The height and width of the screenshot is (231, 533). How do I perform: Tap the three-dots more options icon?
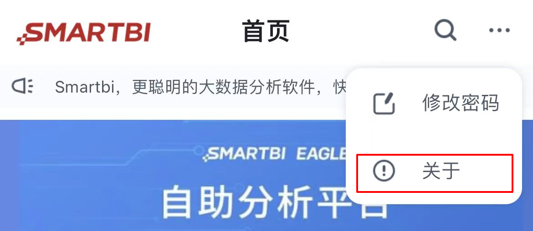[499, 30]
